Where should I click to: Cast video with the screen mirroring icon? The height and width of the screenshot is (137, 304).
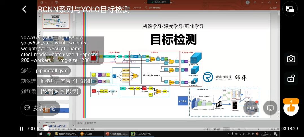tap(270, 108)
